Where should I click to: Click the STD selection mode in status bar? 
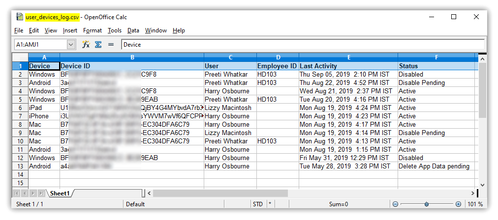(x=258, y=204)
